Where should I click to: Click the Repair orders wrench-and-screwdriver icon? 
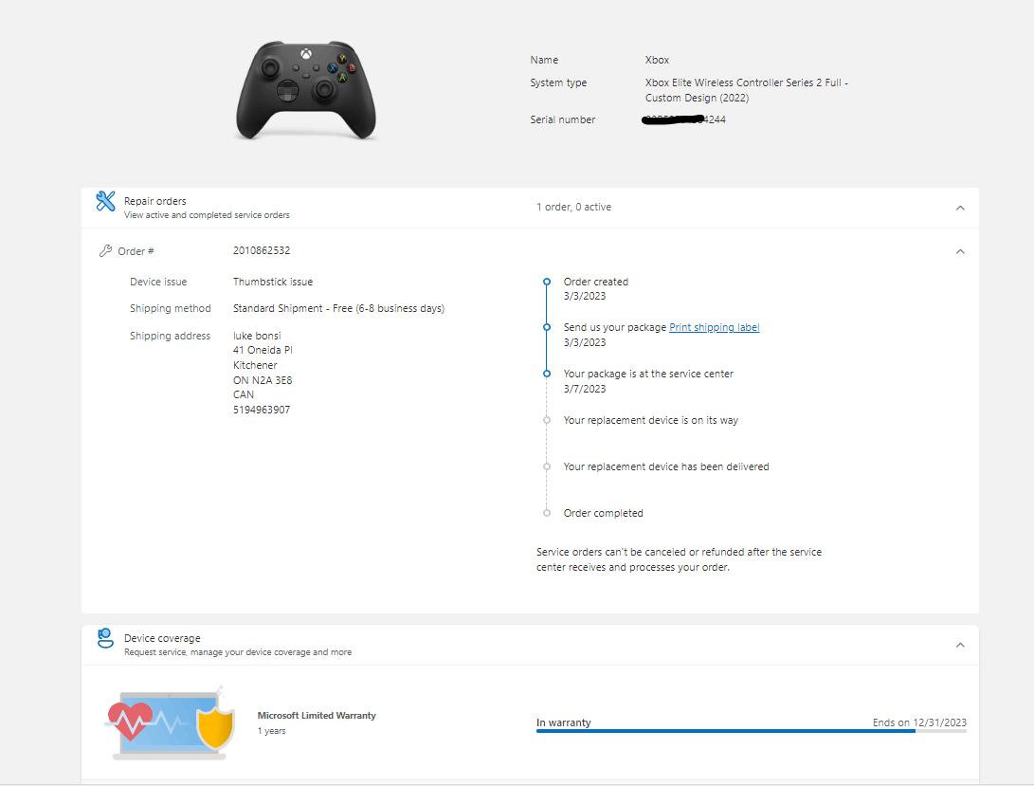(x=105, y=201)
